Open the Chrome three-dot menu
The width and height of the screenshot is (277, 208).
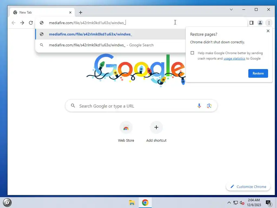pyautogui.click(x=269, y=23)
